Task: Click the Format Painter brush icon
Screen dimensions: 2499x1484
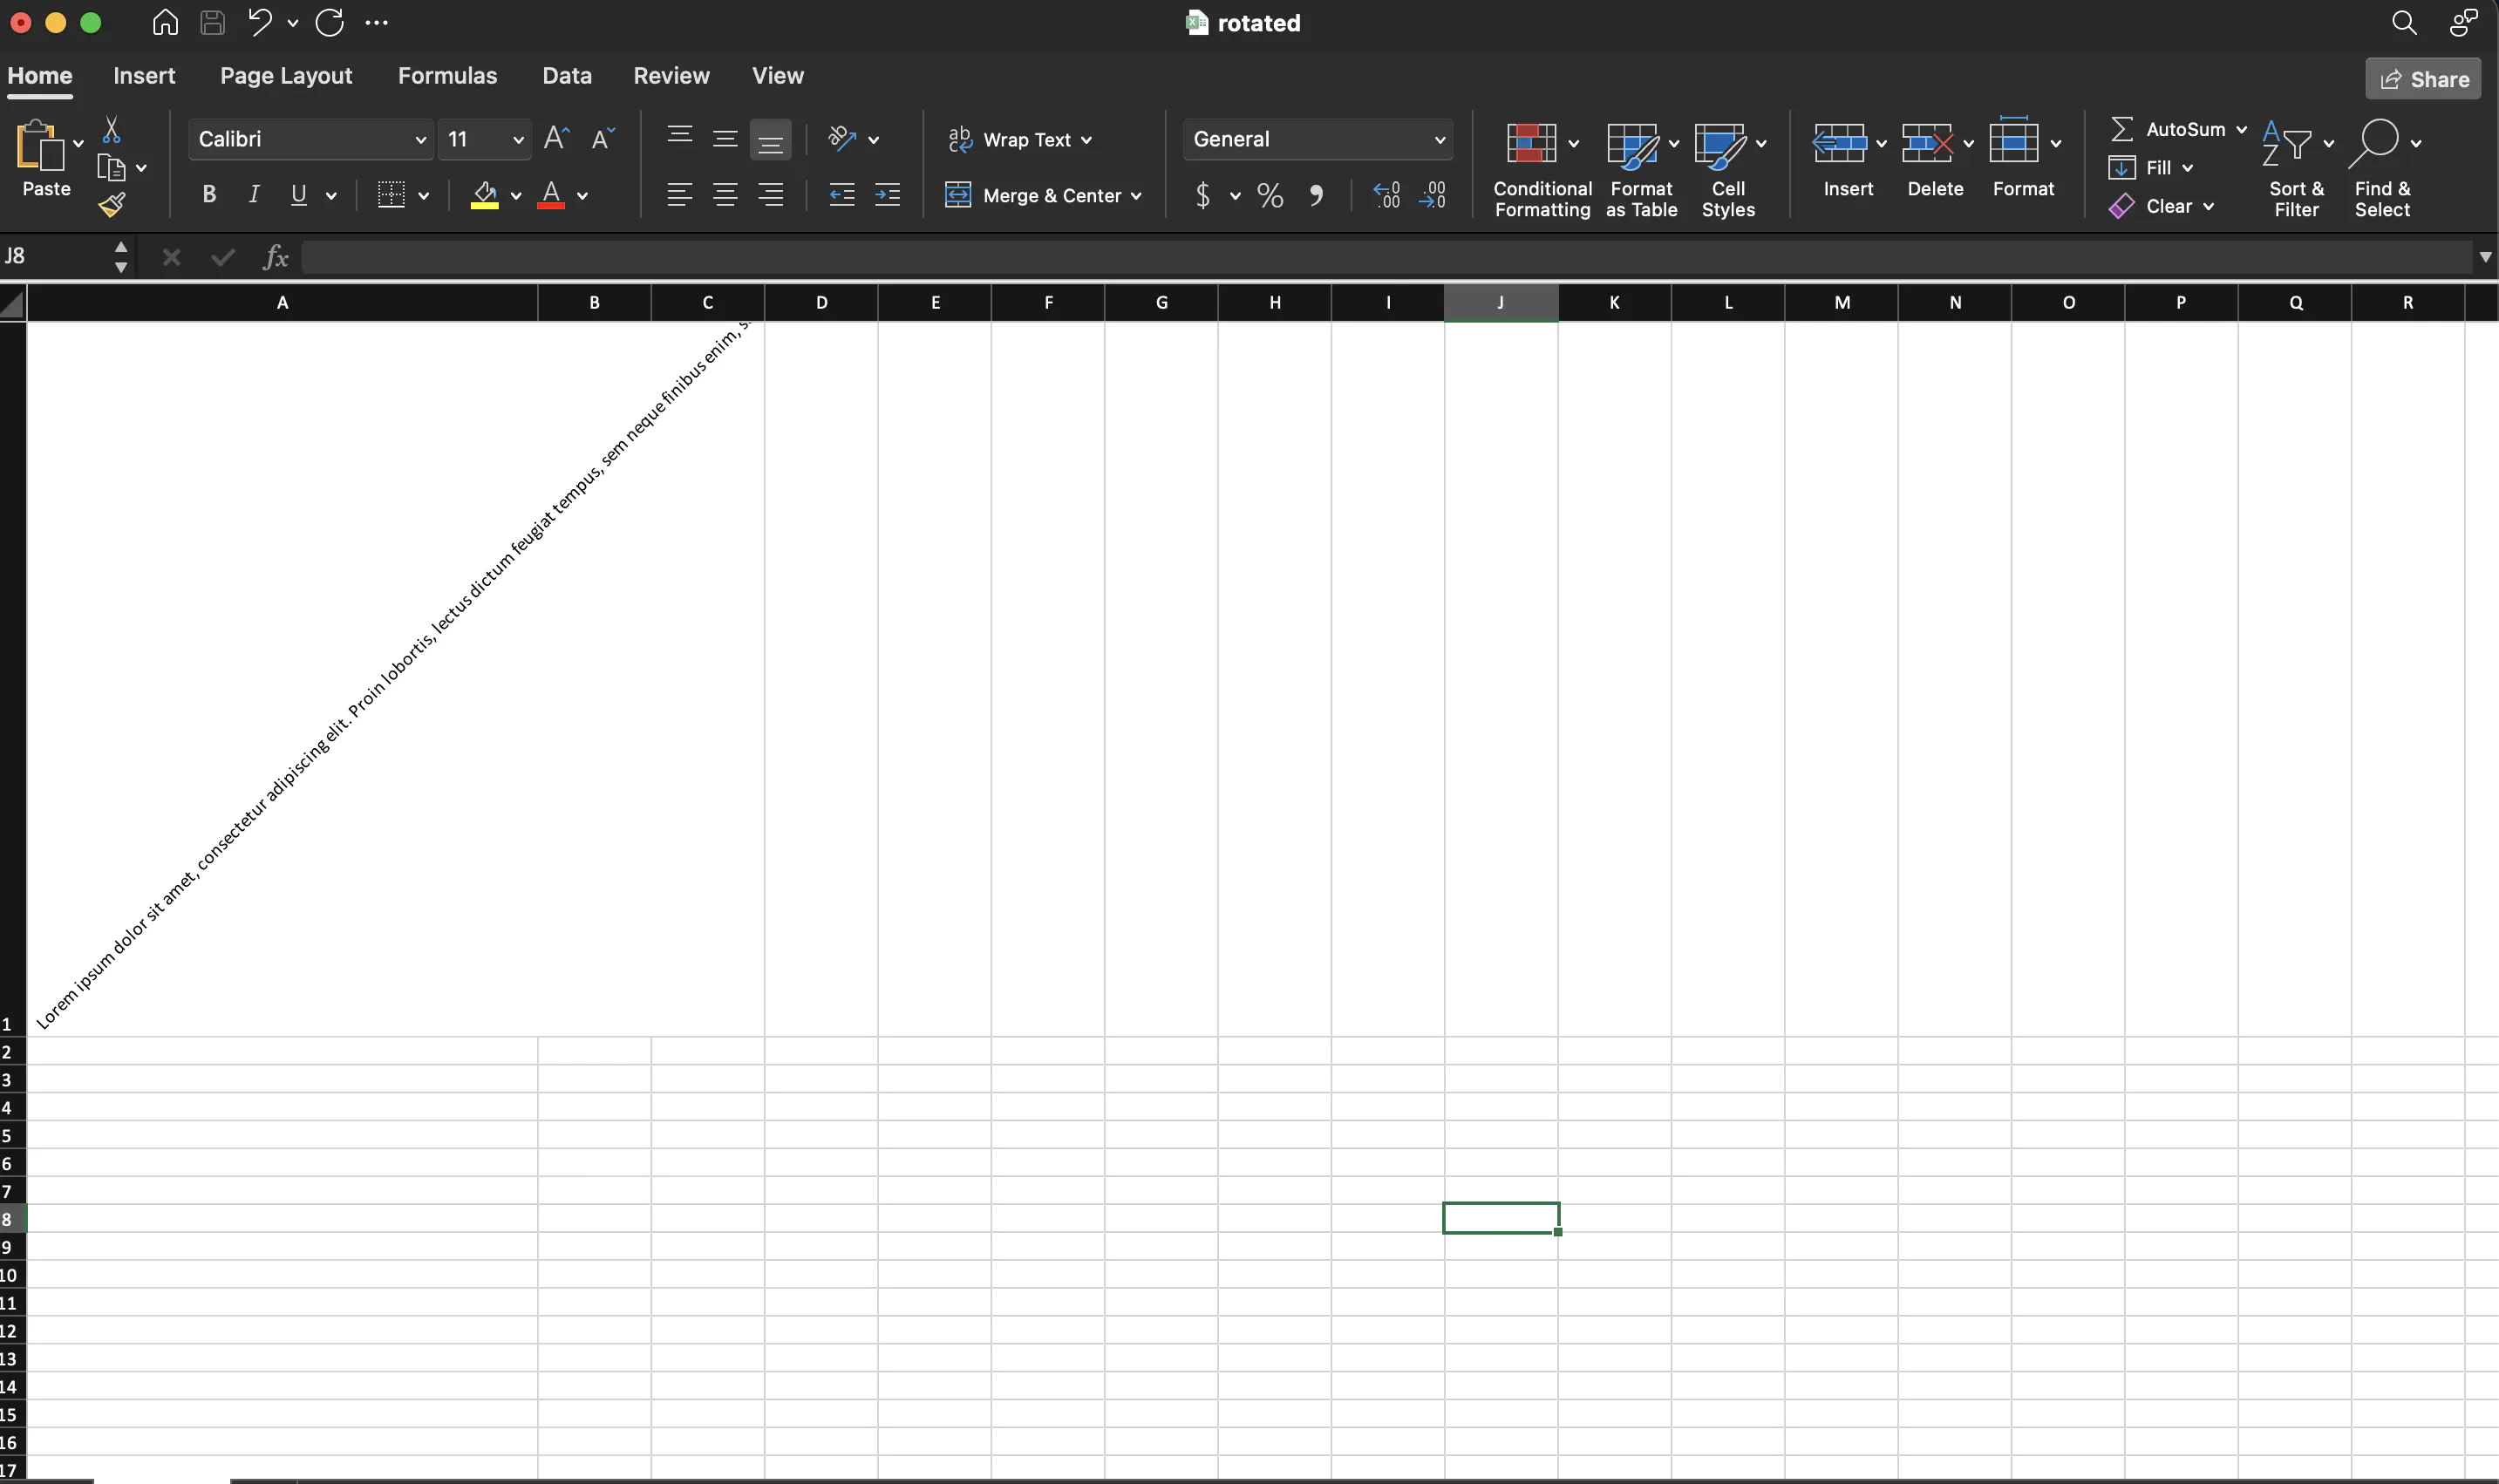Action: pos(111,205)
